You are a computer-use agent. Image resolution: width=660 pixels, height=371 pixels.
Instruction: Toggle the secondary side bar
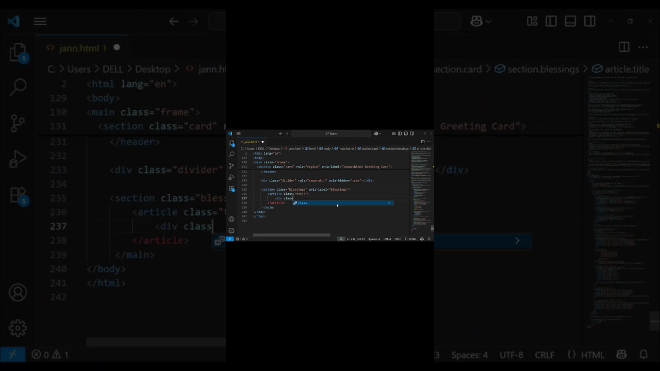click(x=412, y=133)
